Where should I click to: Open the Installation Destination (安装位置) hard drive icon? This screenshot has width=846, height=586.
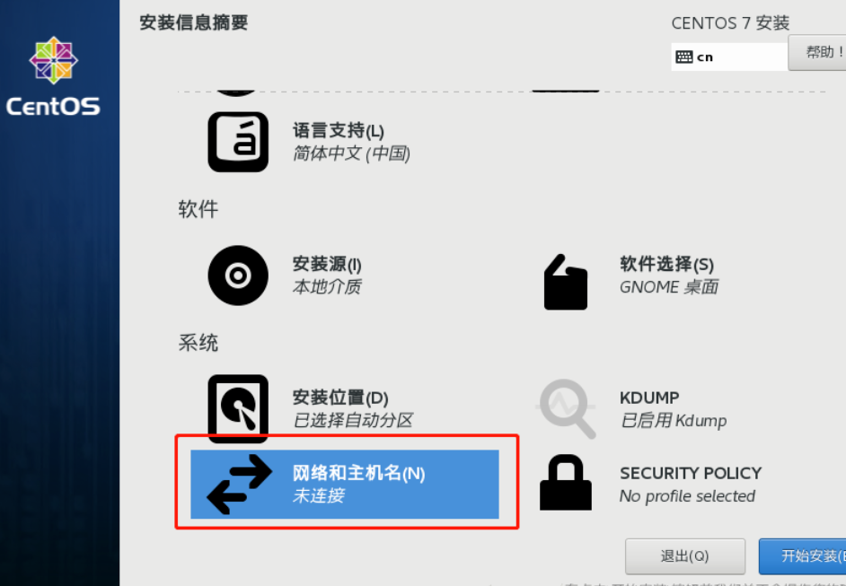click(x=238, y=408)
